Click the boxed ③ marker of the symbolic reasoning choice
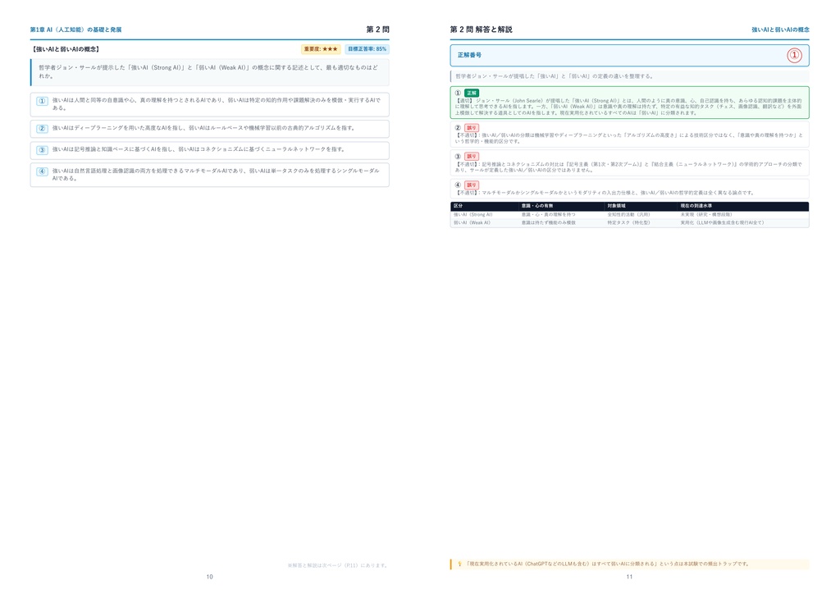 tap(43, 150)
